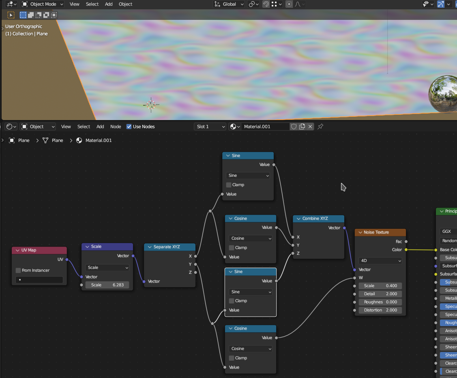Toggle the pin material icon
The image size is (457, 378).
[320, 127]
